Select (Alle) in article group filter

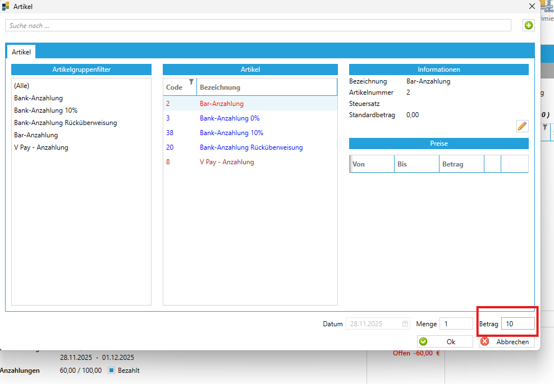coord(22,86)
